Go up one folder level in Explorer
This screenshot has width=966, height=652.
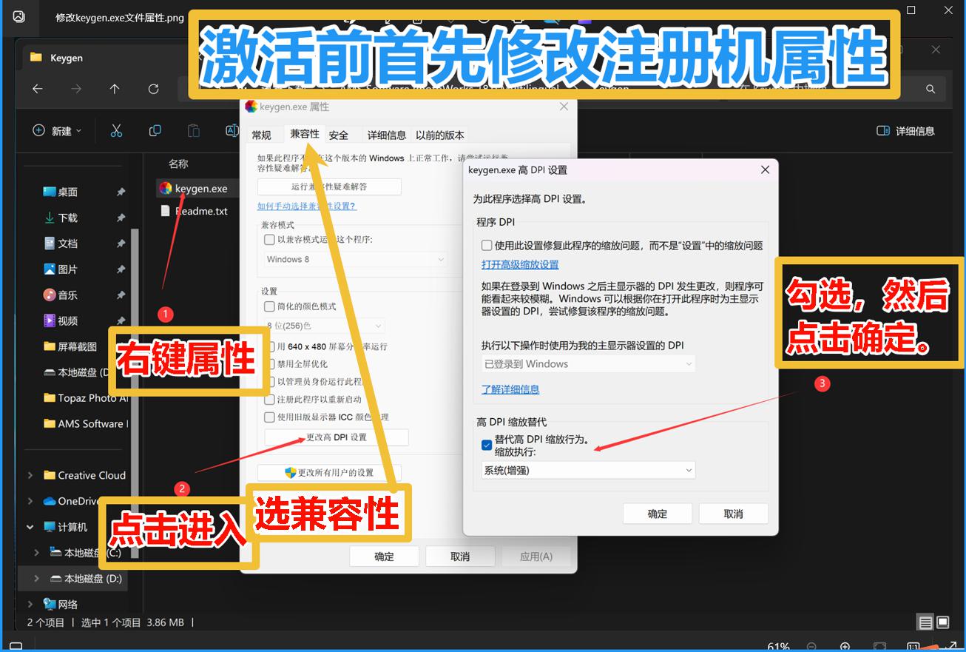115,89
